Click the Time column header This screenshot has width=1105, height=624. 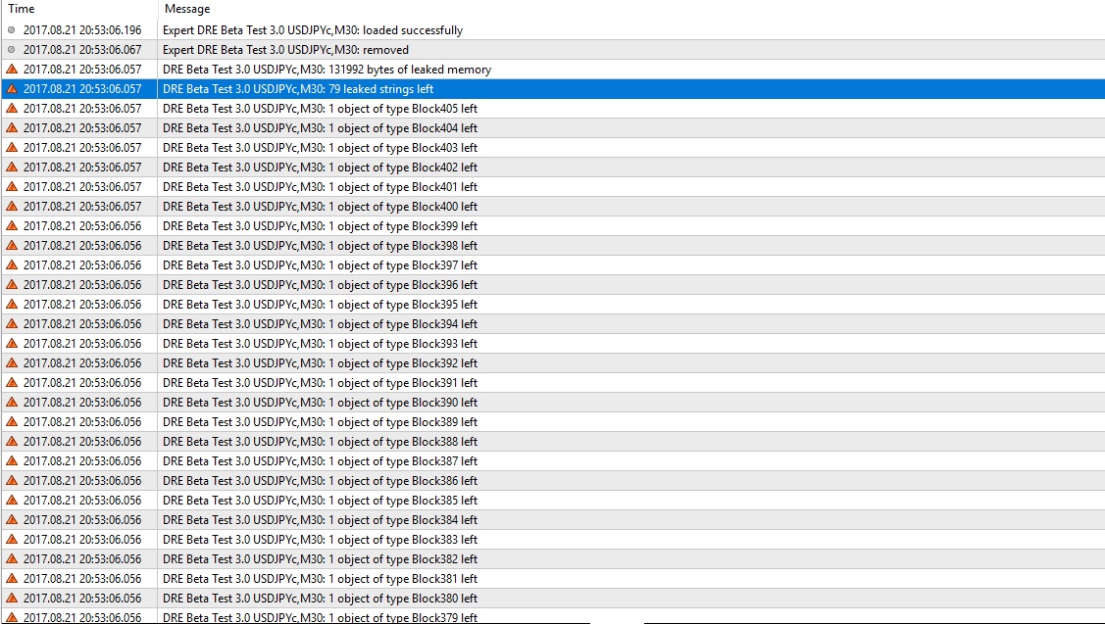pos(78,9)
